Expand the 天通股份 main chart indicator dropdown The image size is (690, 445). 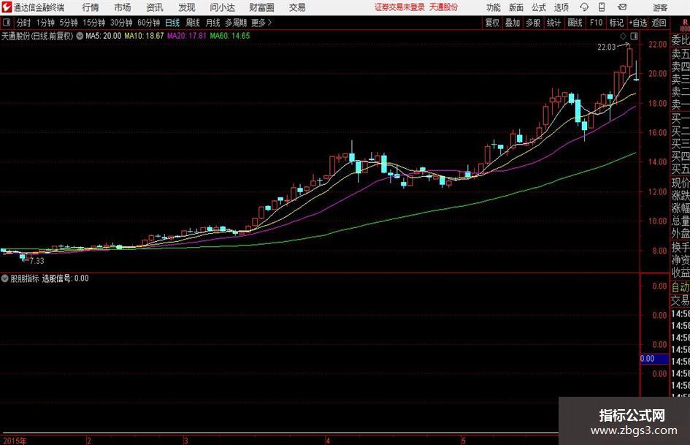point(80,36)
